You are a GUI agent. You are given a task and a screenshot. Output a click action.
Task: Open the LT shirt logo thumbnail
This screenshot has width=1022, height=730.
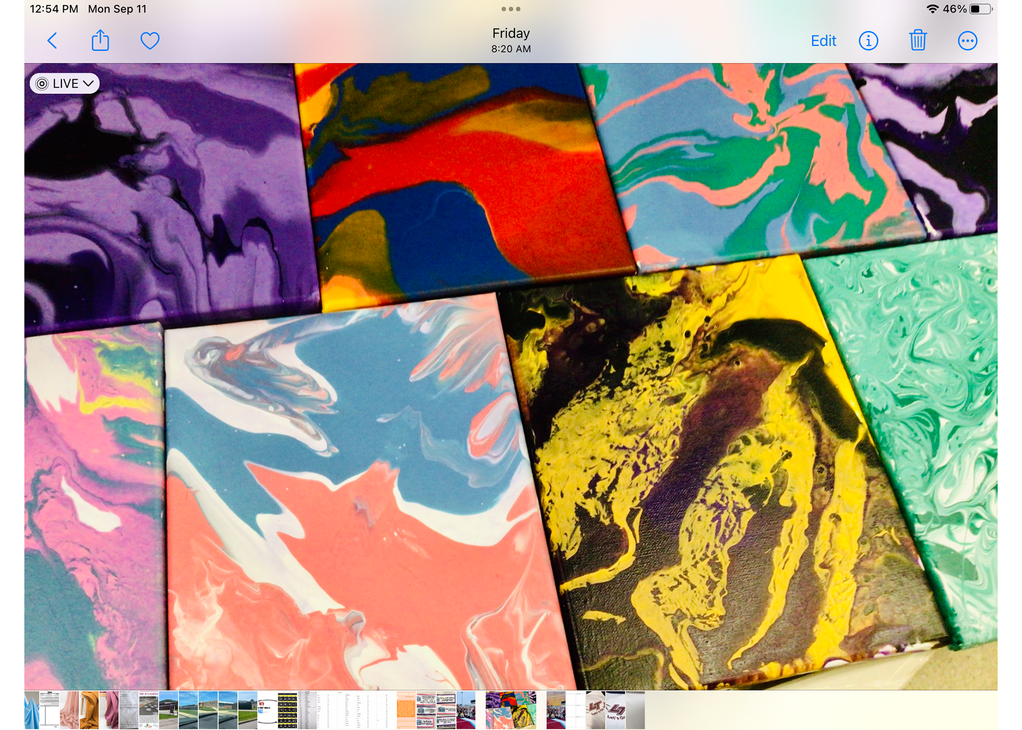pyautogui.click(x=595, y=710)
